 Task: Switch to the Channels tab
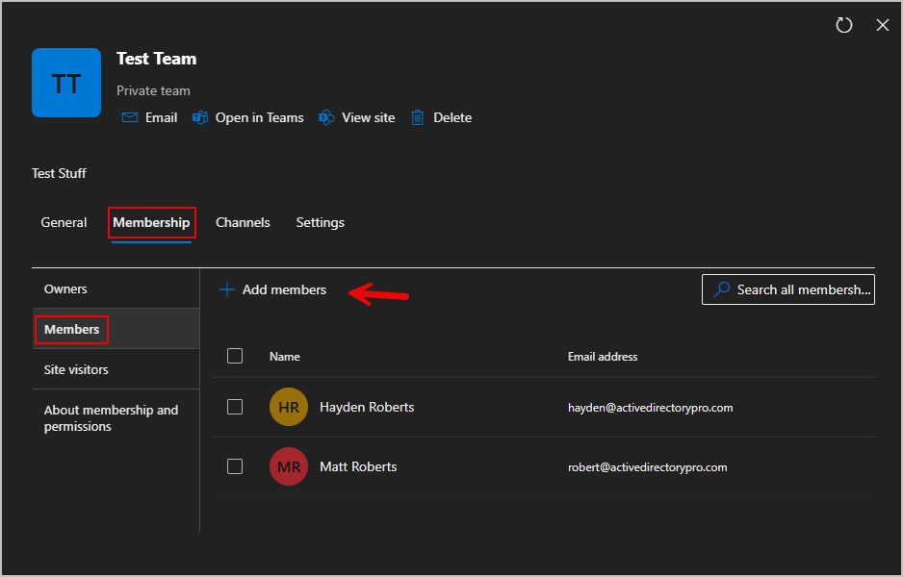pos(243,222)
